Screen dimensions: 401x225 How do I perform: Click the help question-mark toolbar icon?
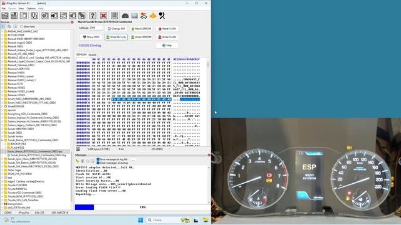pyautogui.click(x=93, y=16)
